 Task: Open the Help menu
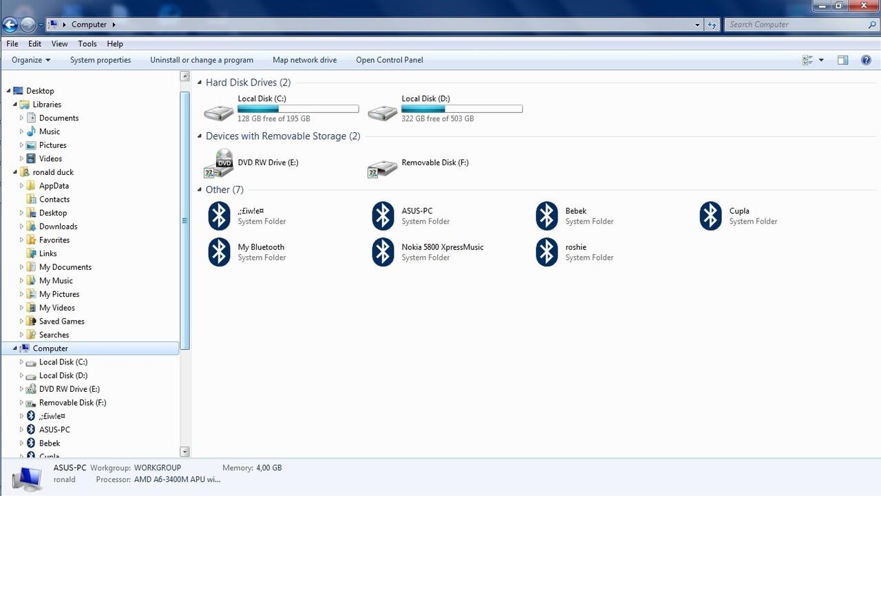115,43
